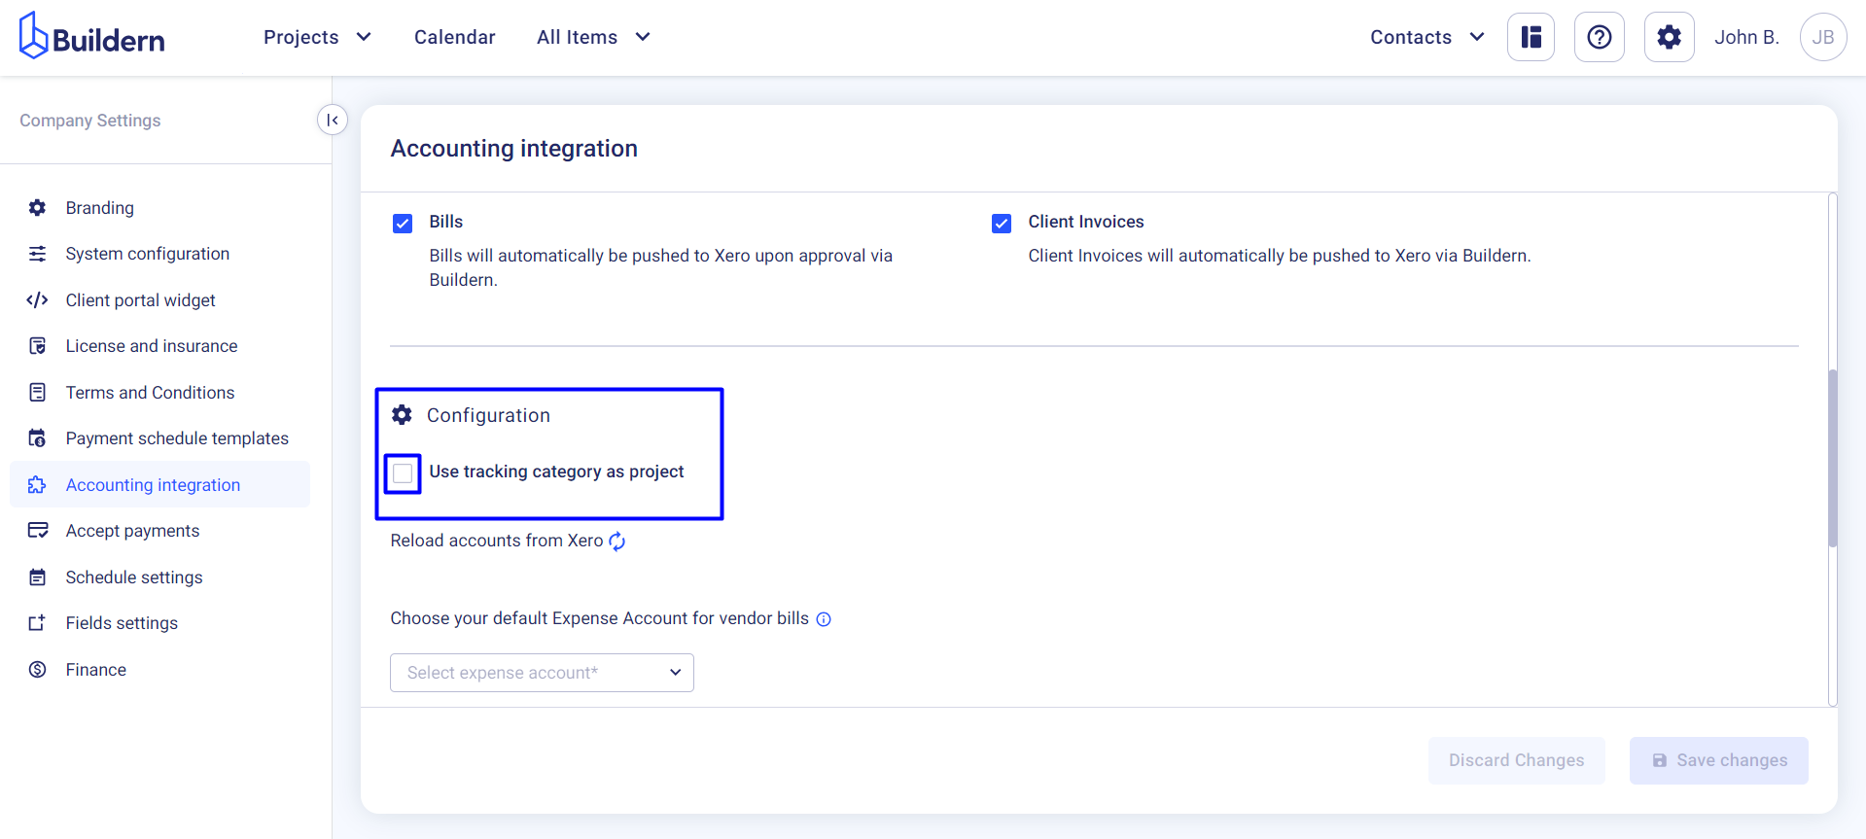Click the Fields settings icon
The width and height of the screenshot is (1866, 839).
point(38,623)
